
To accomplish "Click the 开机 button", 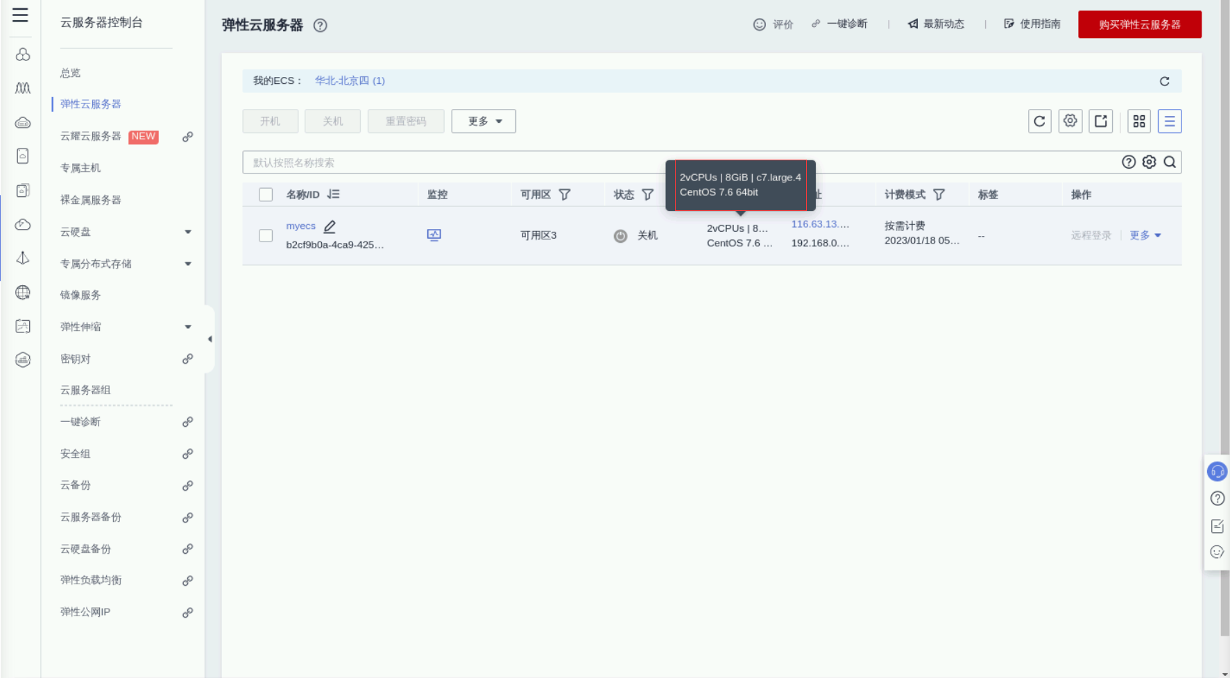I will 271,121.
